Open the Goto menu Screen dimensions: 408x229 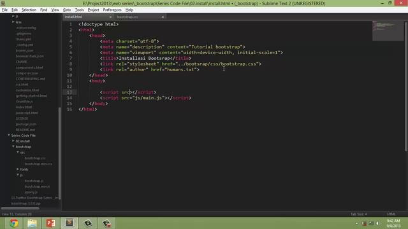coord(67,10)
